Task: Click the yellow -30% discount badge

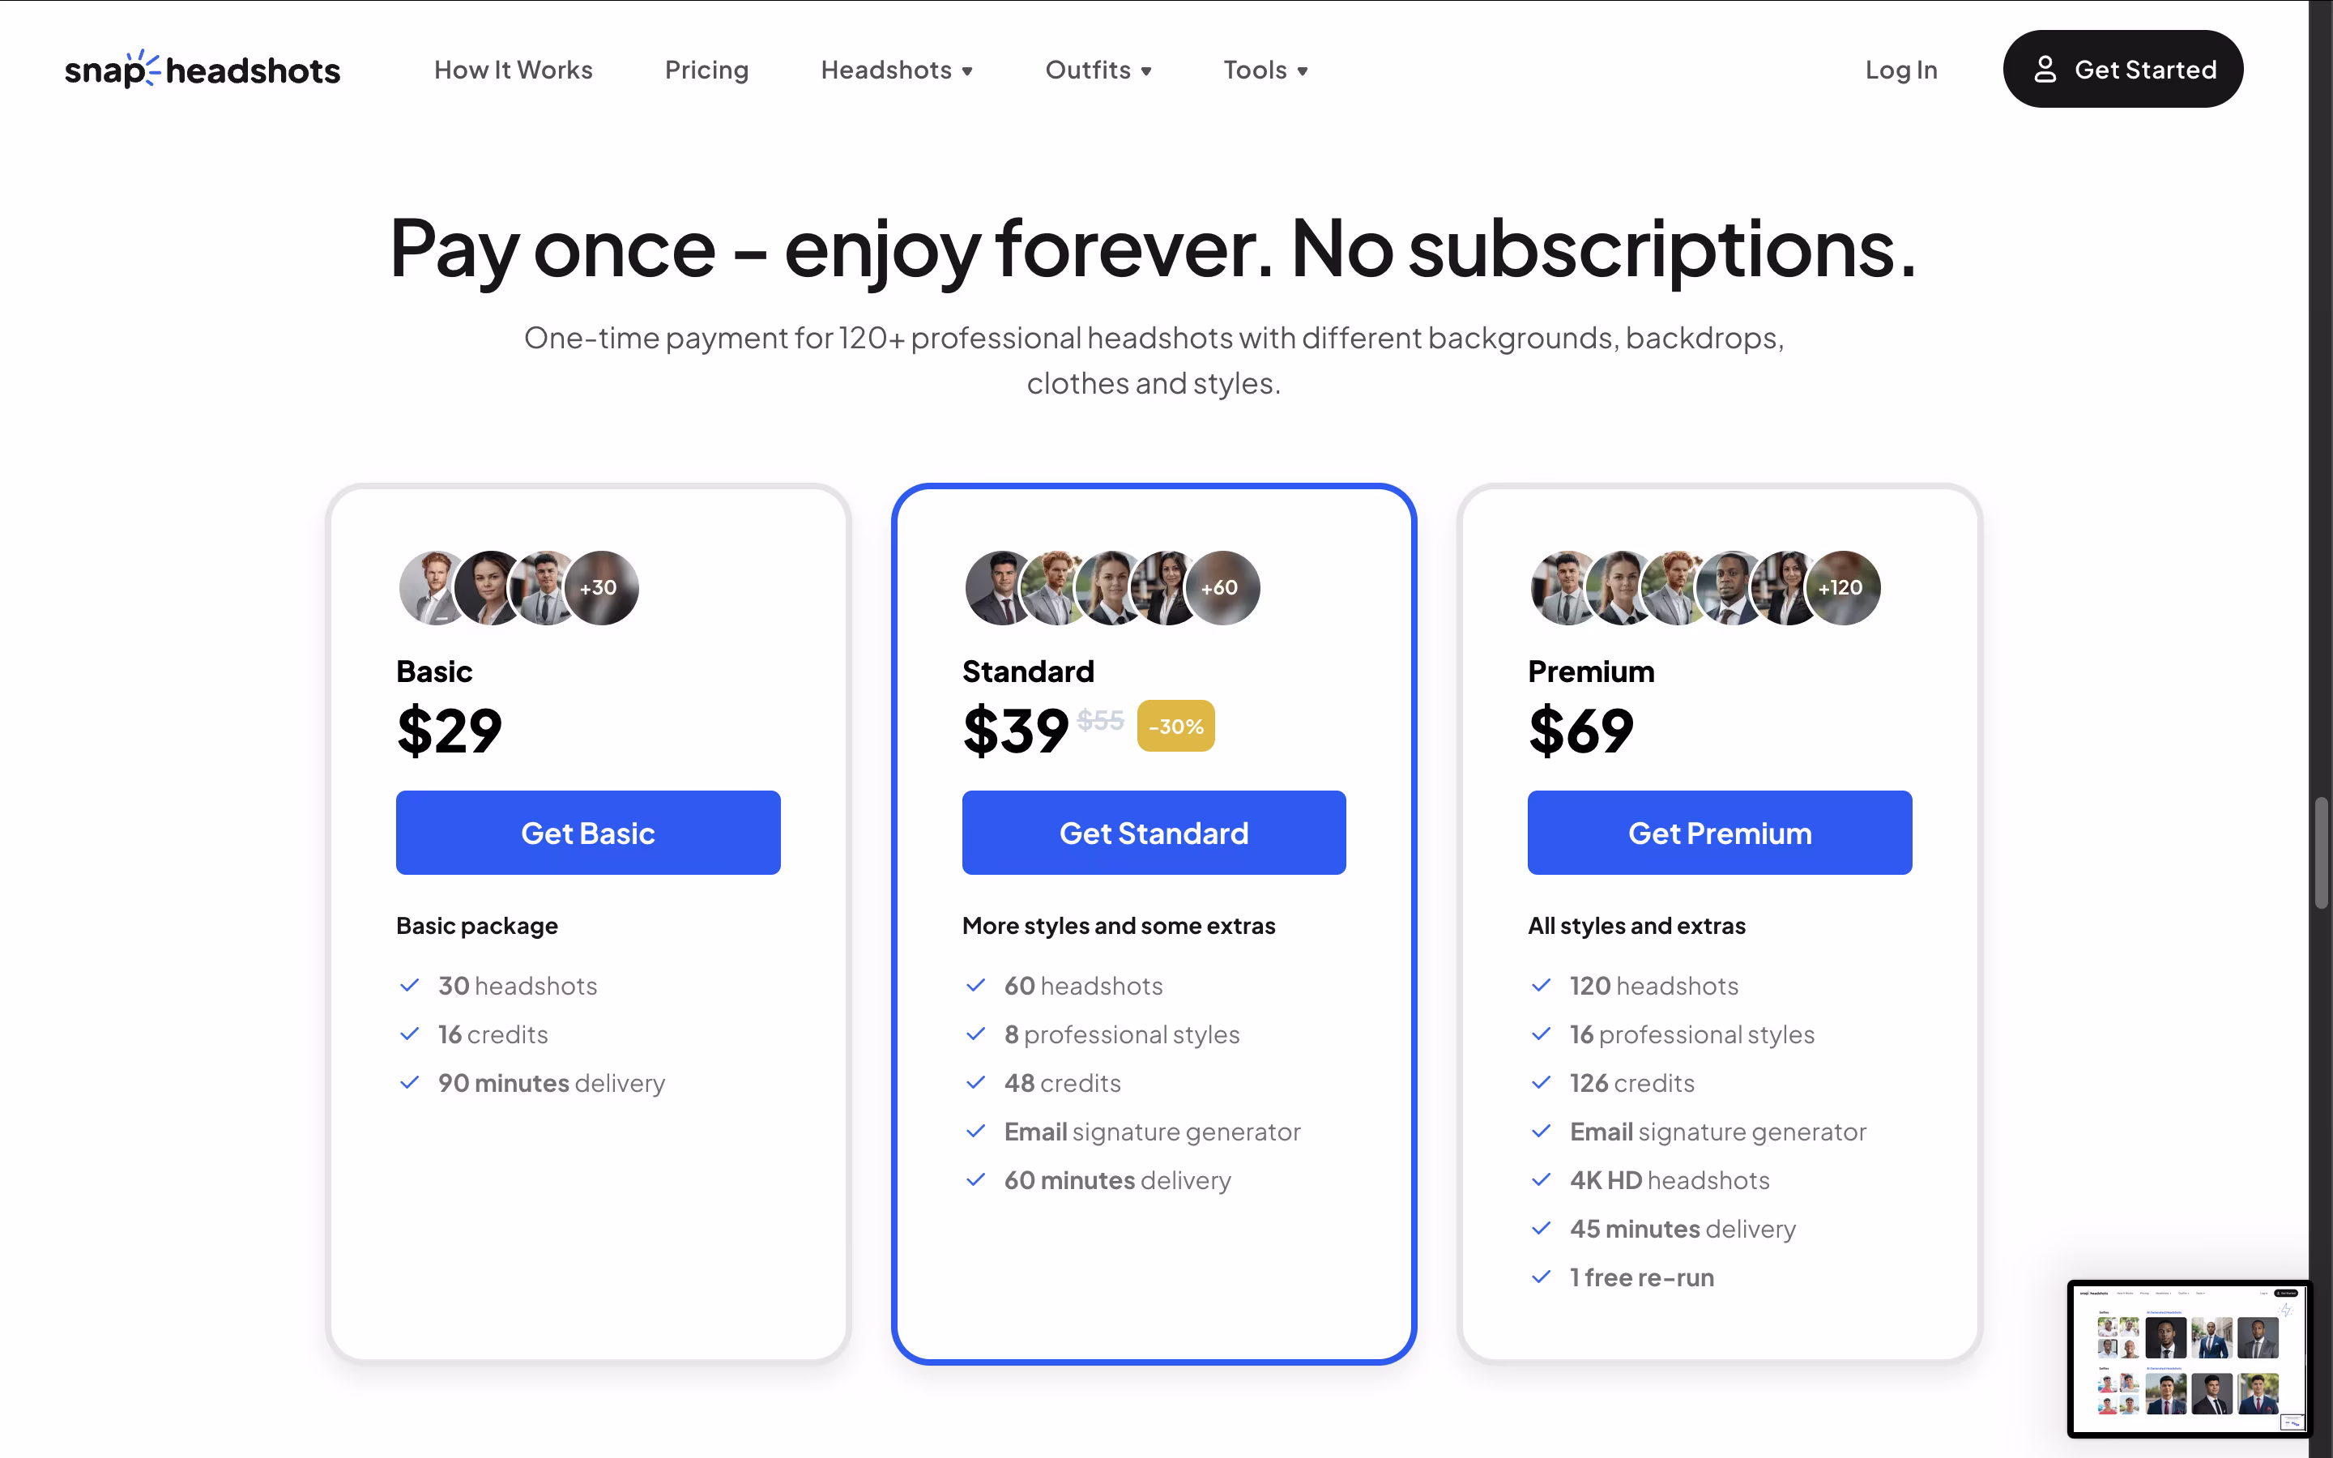Action: 1175,726
